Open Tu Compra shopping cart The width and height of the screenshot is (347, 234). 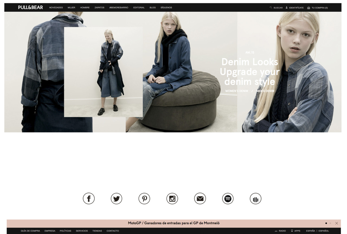pyautogui.click(x=320, y=8)
